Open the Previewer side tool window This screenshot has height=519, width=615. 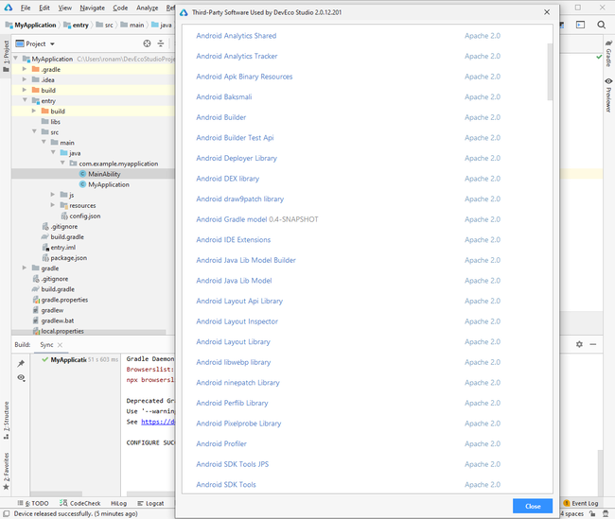(608, 95)
